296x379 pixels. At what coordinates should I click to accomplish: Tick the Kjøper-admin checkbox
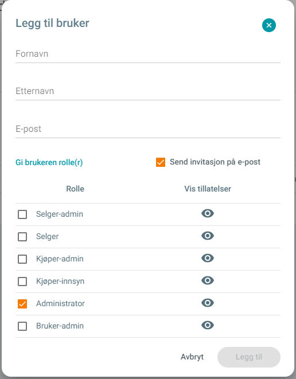pos(22,259)
